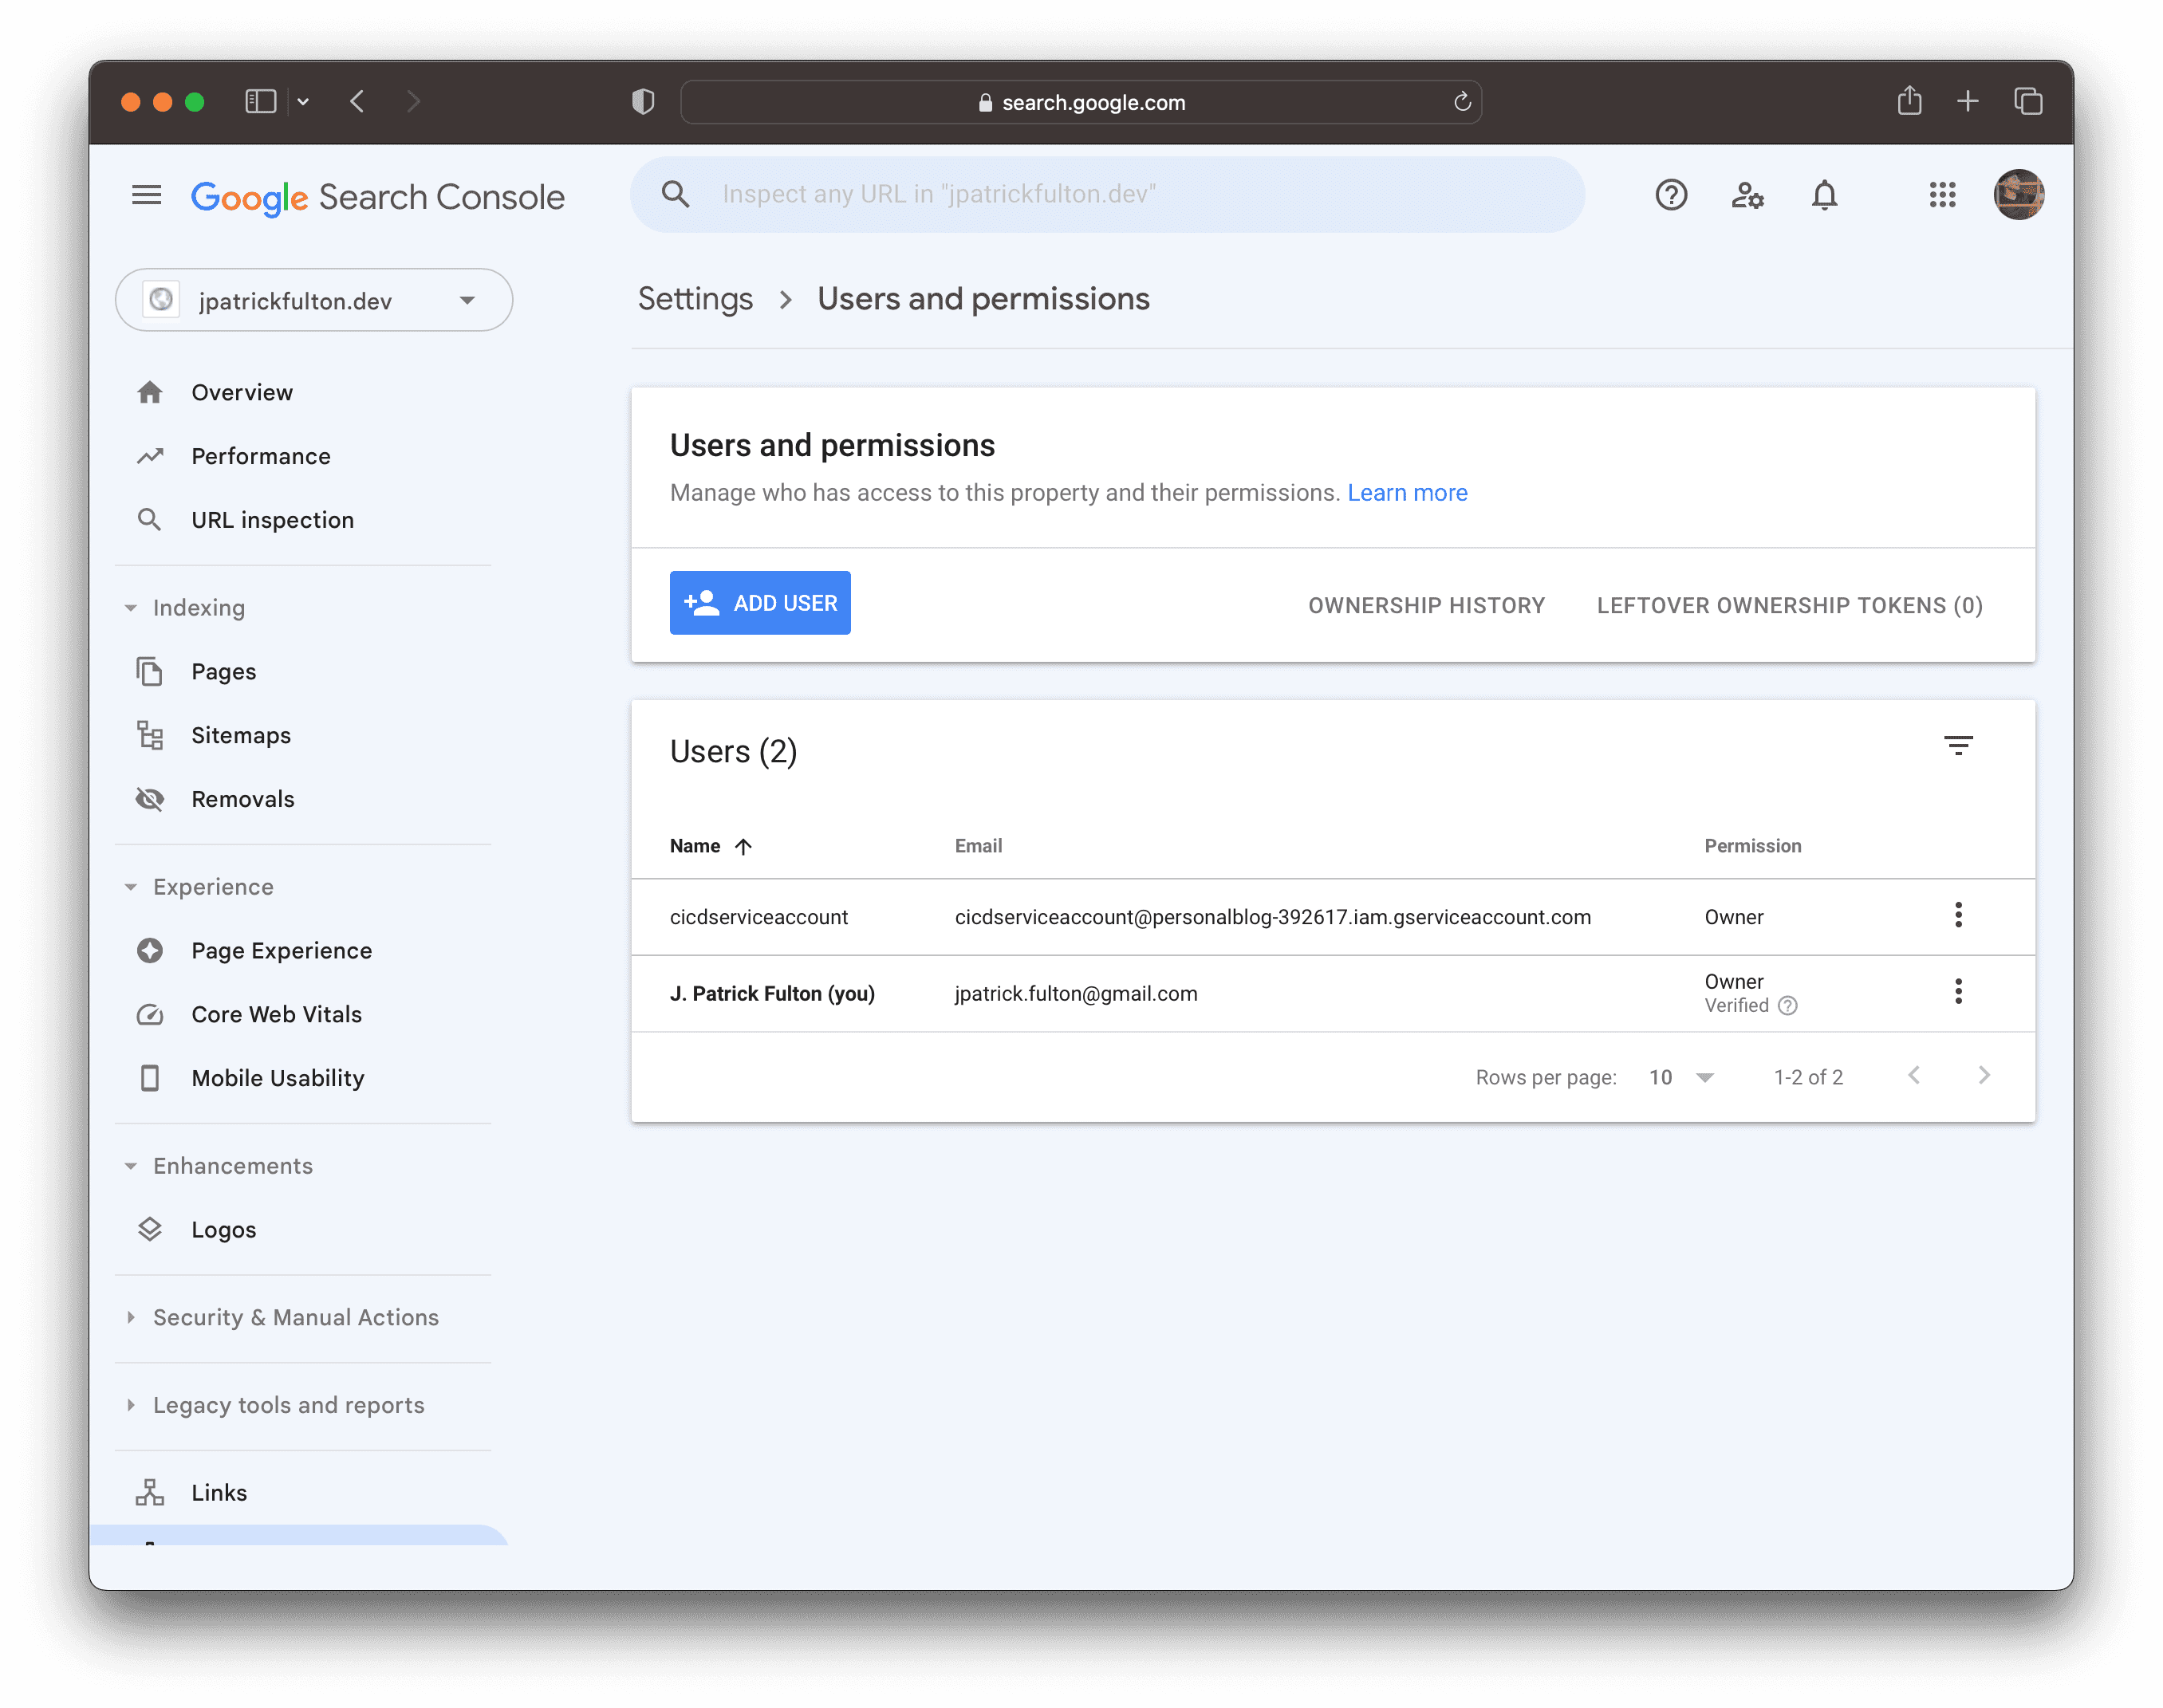Collapse the Indexing section
This screenshot has height=1708, width=2163.
pos(131,608)
